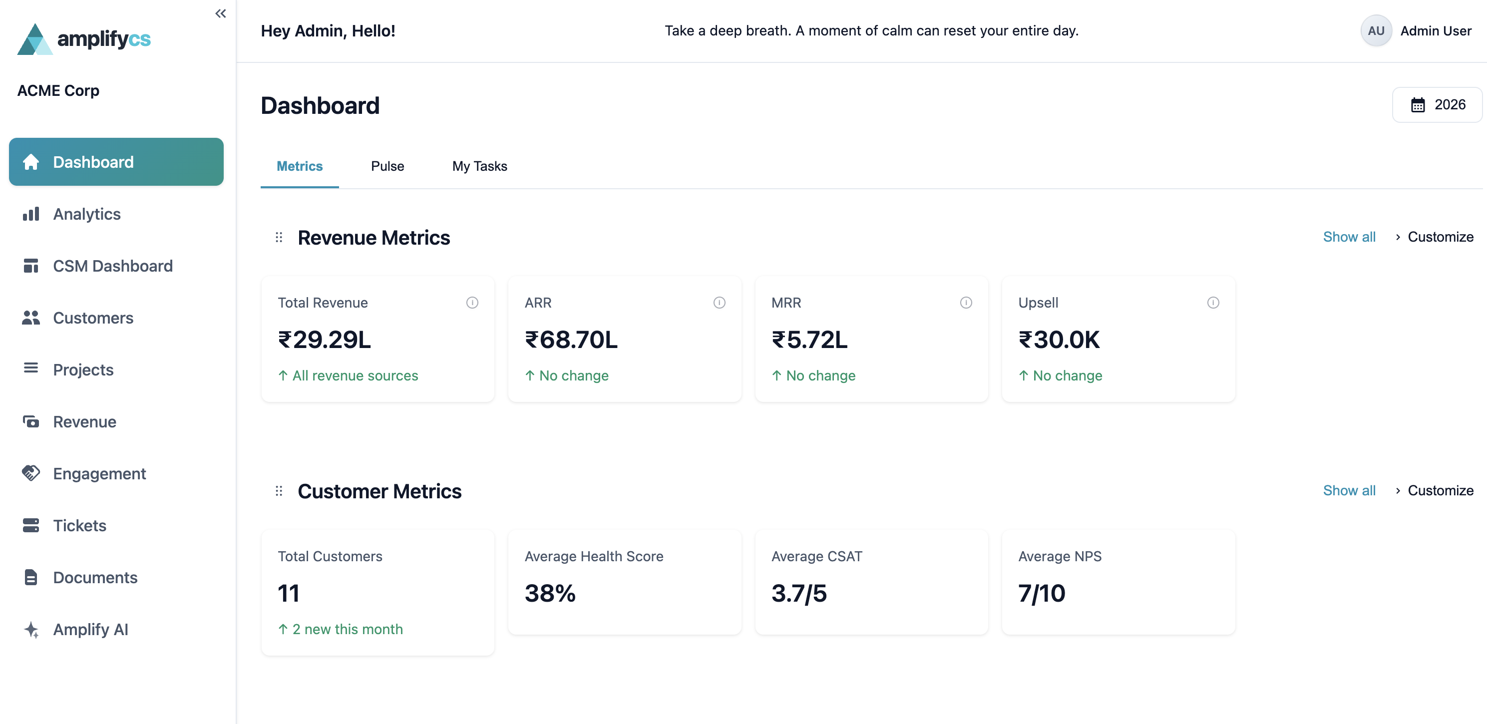Screen dimensions: 1487x724
Task: Click the Upsell info icon
Action: pos(1213,302)
